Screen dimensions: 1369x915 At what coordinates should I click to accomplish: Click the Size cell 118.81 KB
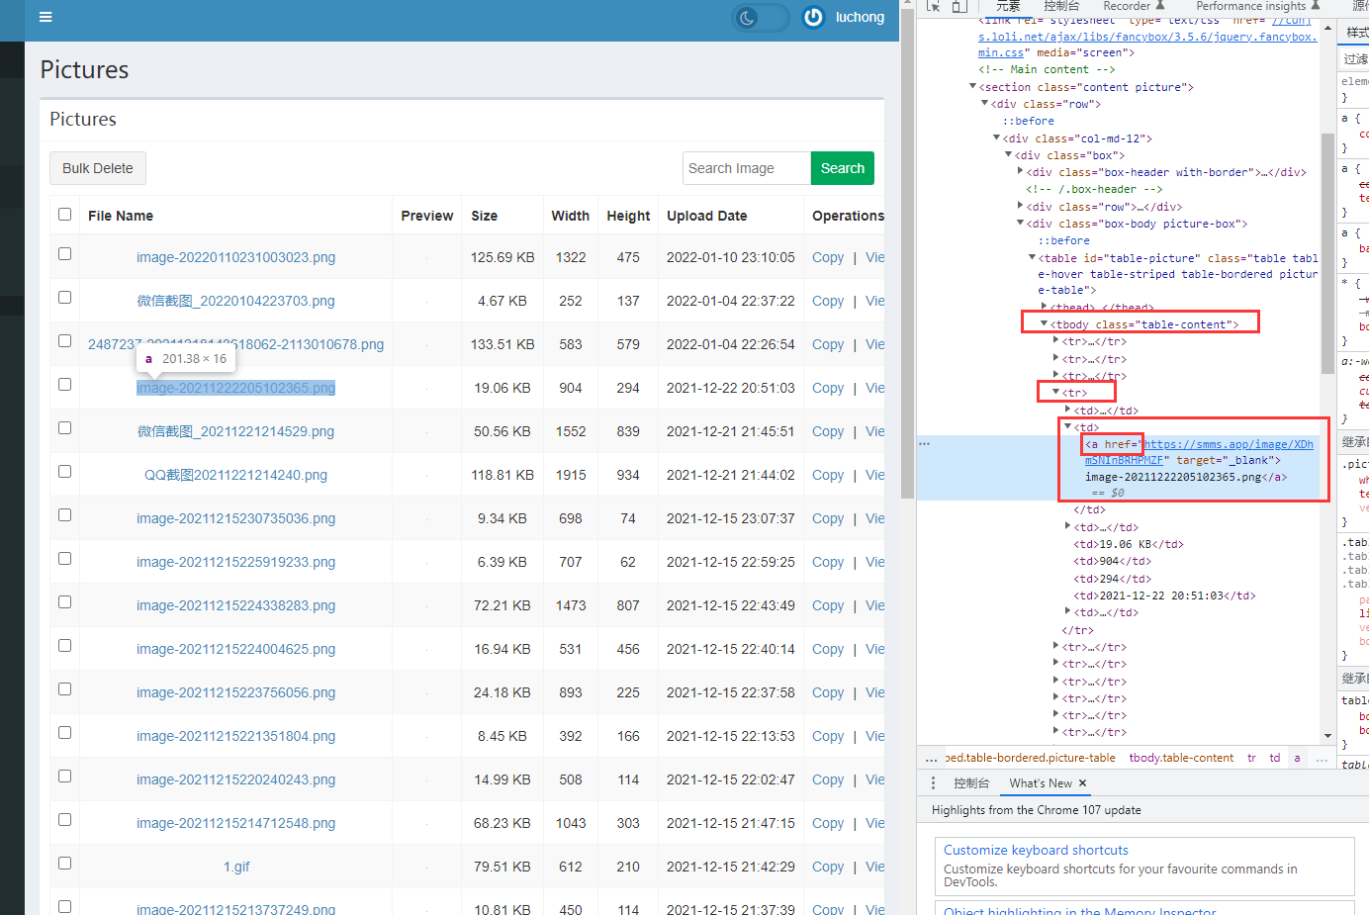pyautogui.click(x=503, y=475)
